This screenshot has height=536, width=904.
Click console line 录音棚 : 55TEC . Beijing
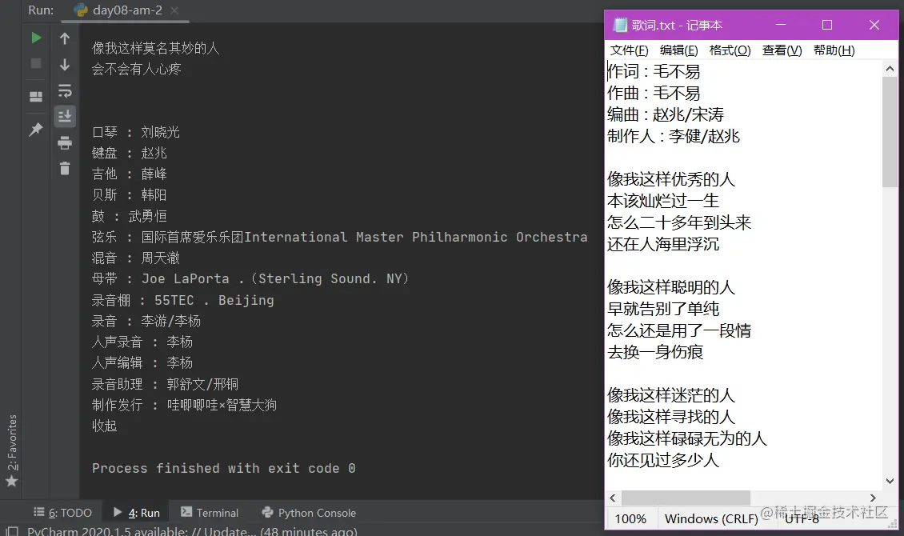tap(182, 300)
